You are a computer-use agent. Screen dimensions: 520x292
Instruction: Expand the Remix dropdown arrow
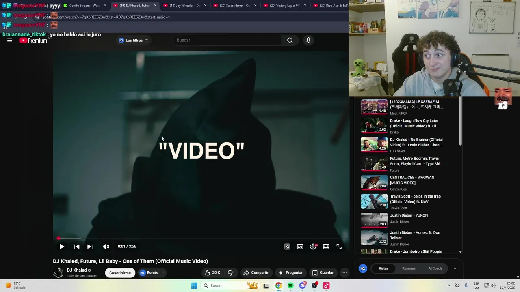pos(163,273)
